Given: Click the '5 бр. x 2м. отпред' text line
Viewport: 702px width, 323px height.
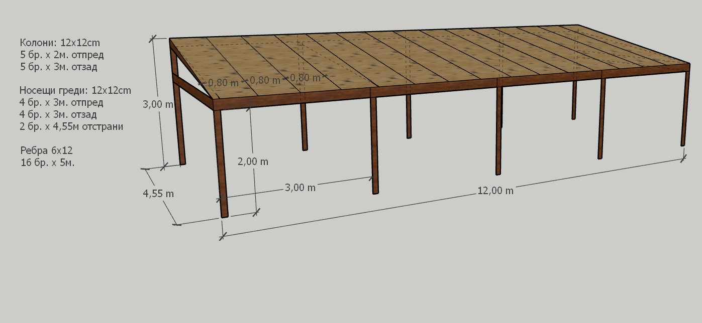Looking at the screenshot, I should (x=62, y=55).
